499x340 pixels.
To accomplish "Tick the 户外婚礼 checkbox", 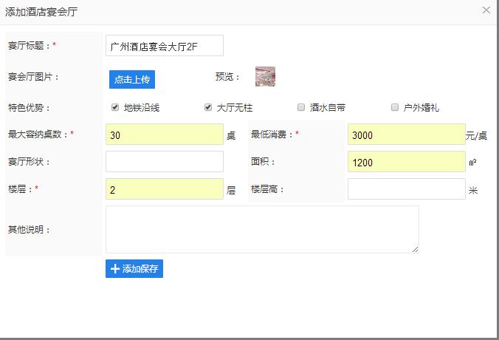I will (395, 107).
